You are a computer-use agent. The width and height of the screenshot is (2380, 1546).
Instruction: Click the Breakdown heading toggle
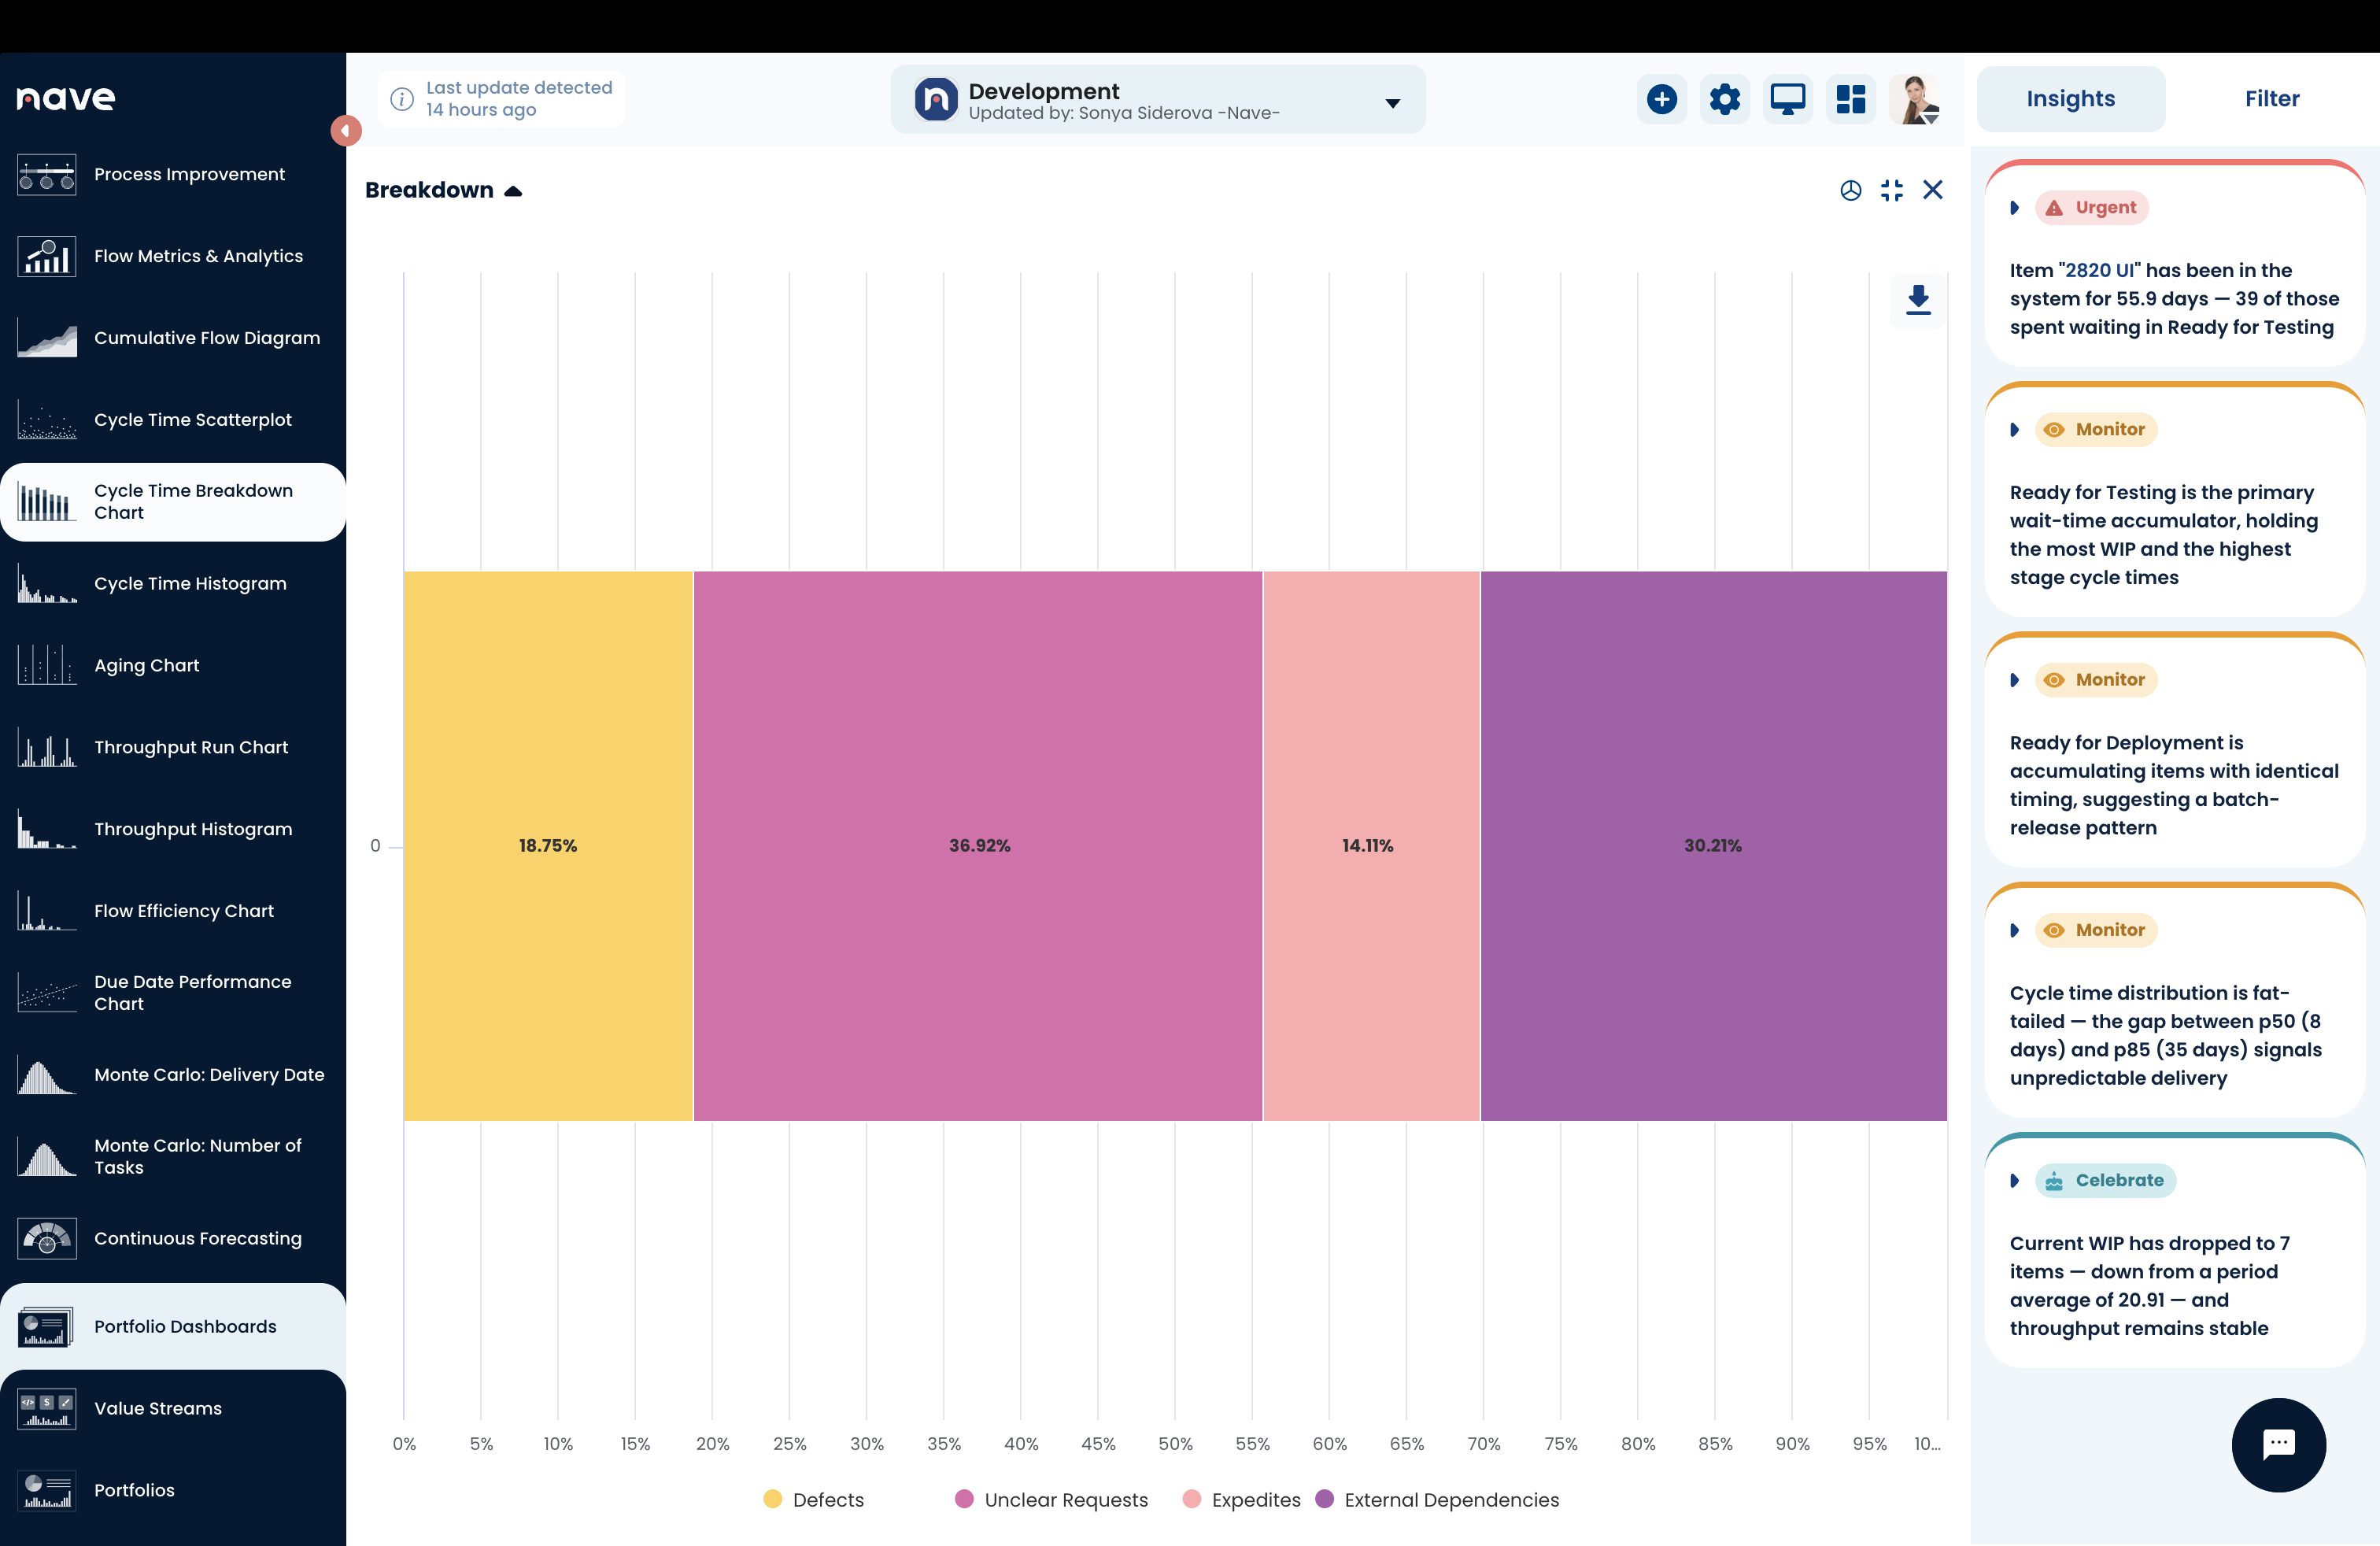[443, 191]
